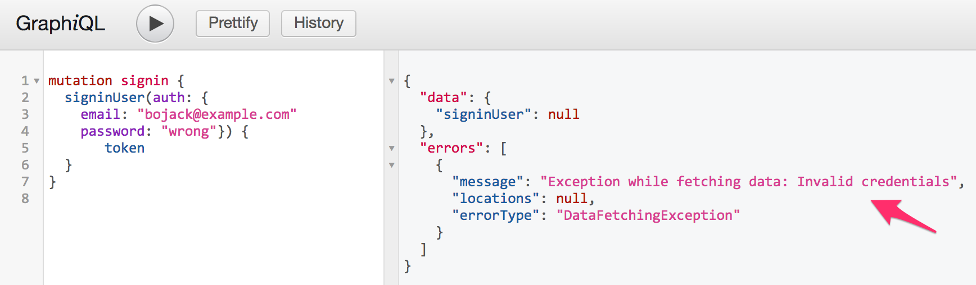Screen dimensions: 976x285
Task: Collapse the error object fold arrow
Action: pyautogui.click(x=392, y=166)
